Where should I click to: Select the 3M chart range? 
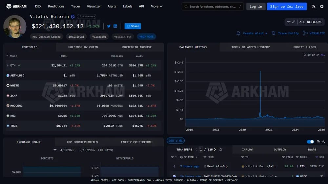[x=318, y=55]
